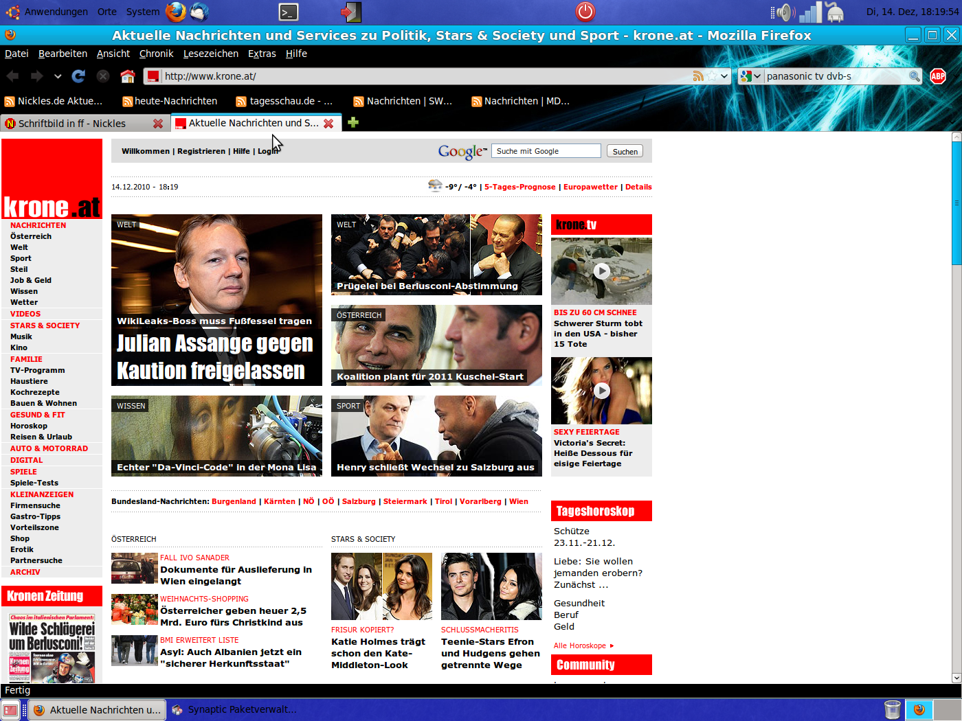The image size is (962, 721).
Task: Close the Schriftbild in ff tab
Action: 158,124
